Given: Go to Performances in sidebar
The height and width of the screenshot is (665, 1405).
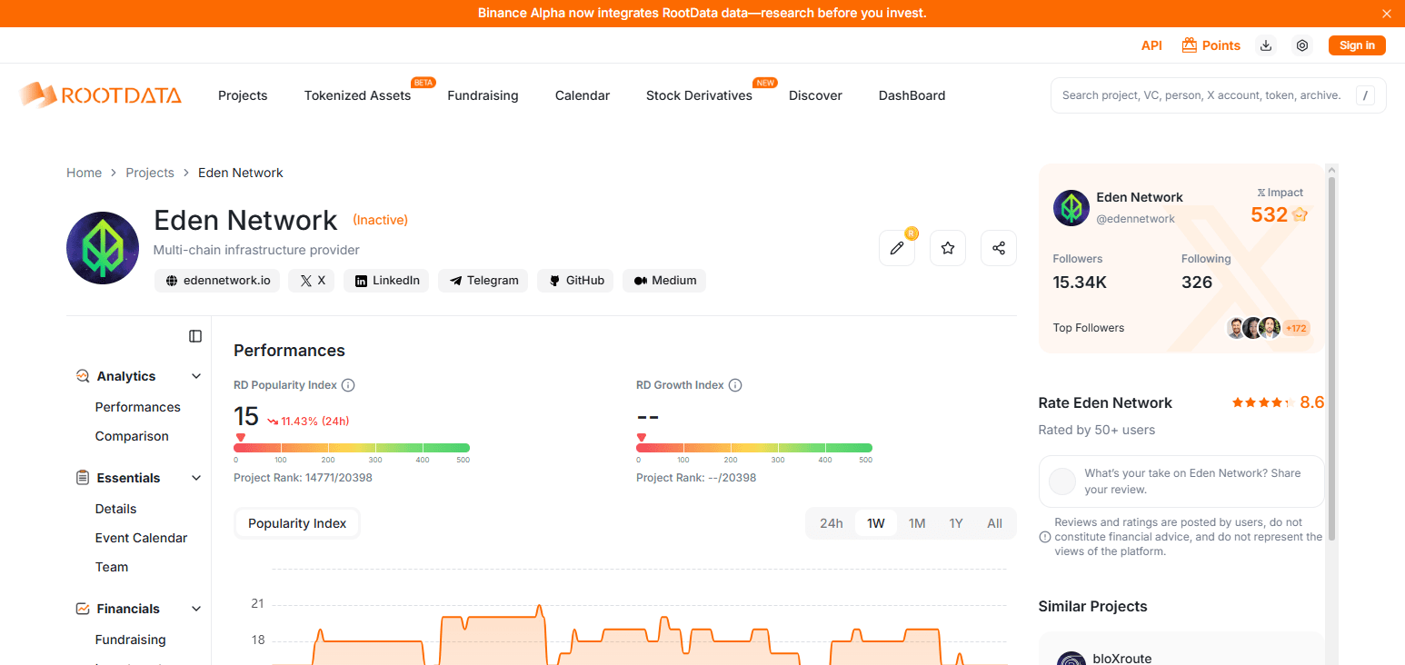Looking at the screenshot, I should click(x=138, y=407).
